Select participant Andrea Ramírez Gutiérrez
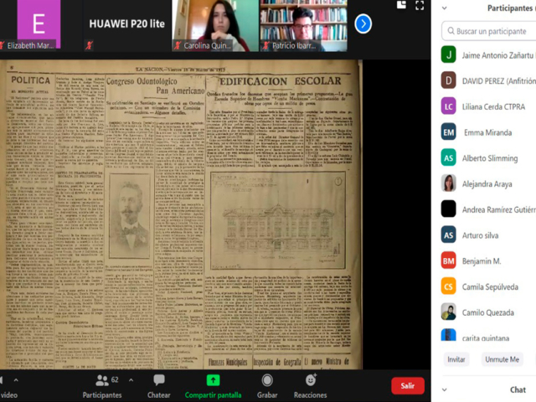 (488, 209)
